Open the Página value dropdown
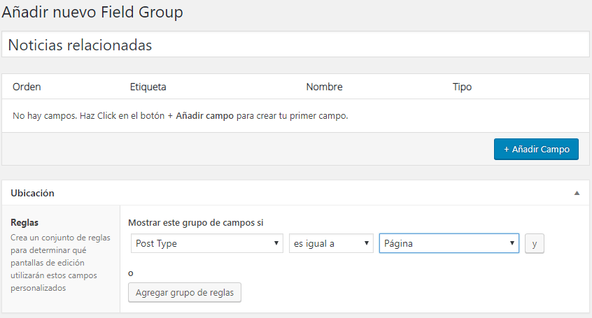Image resolution: width=592 pixels, height=318 pixels. tap(449, 243)
